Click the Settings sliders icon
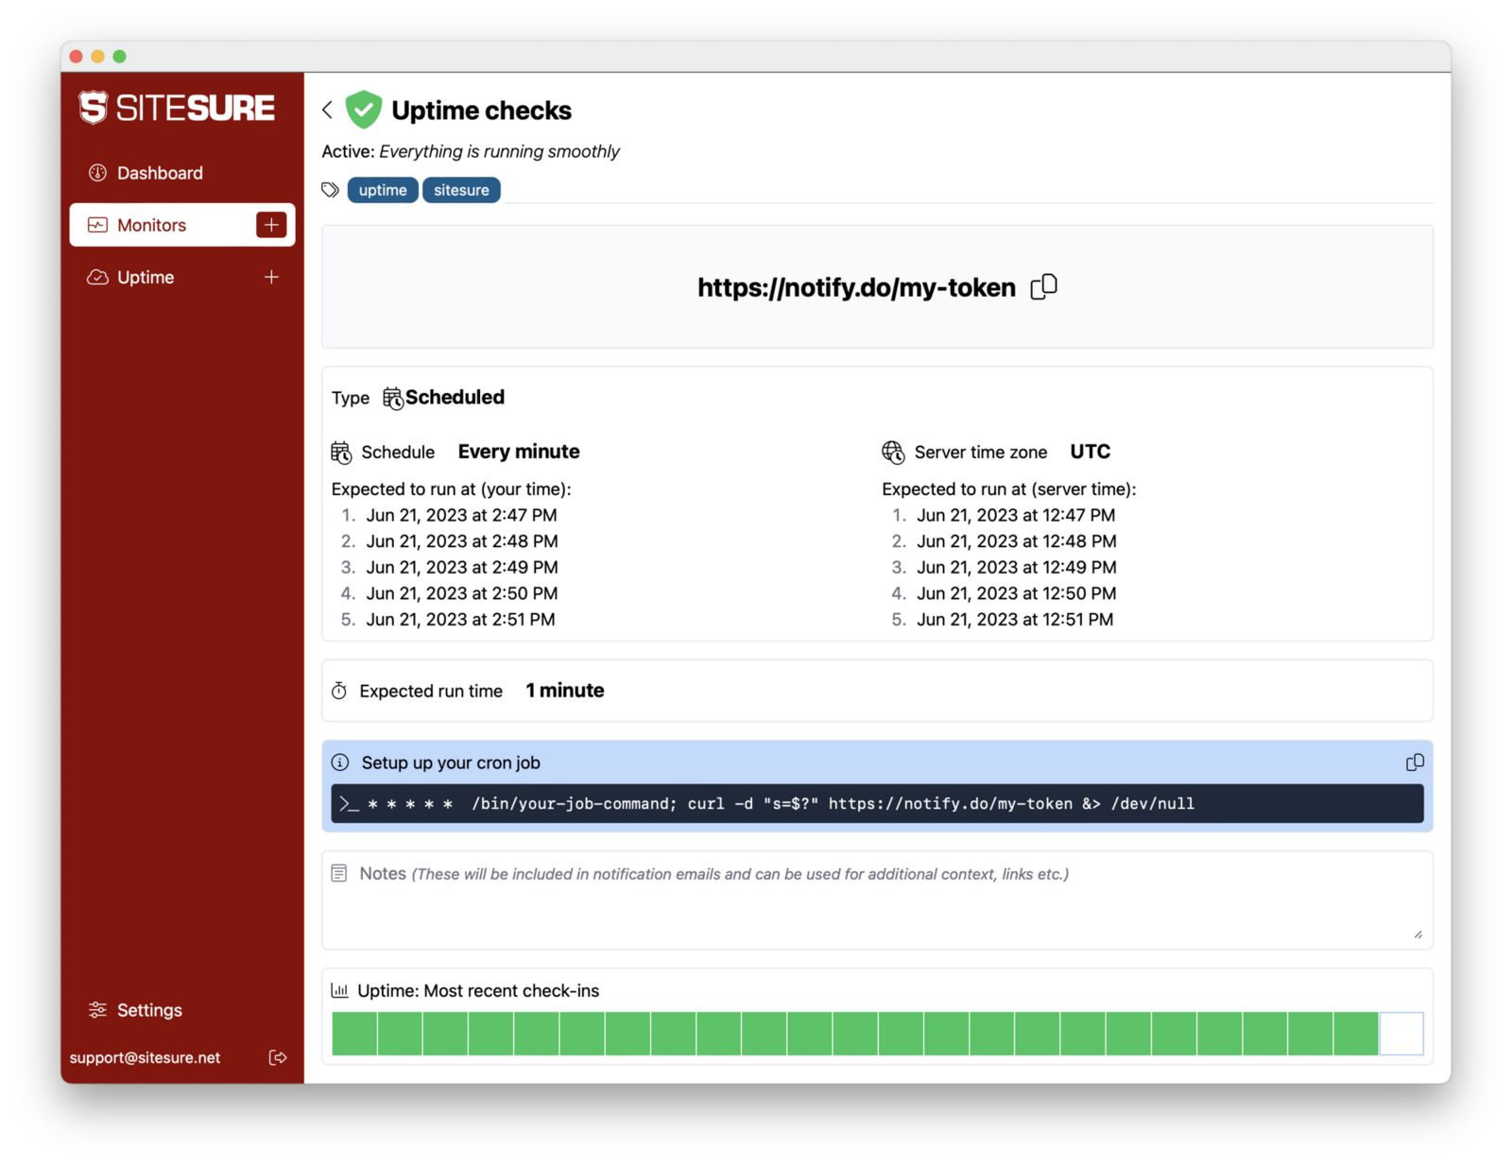Viewport: 1512px width, 1164px height. tap(97, 1010)
